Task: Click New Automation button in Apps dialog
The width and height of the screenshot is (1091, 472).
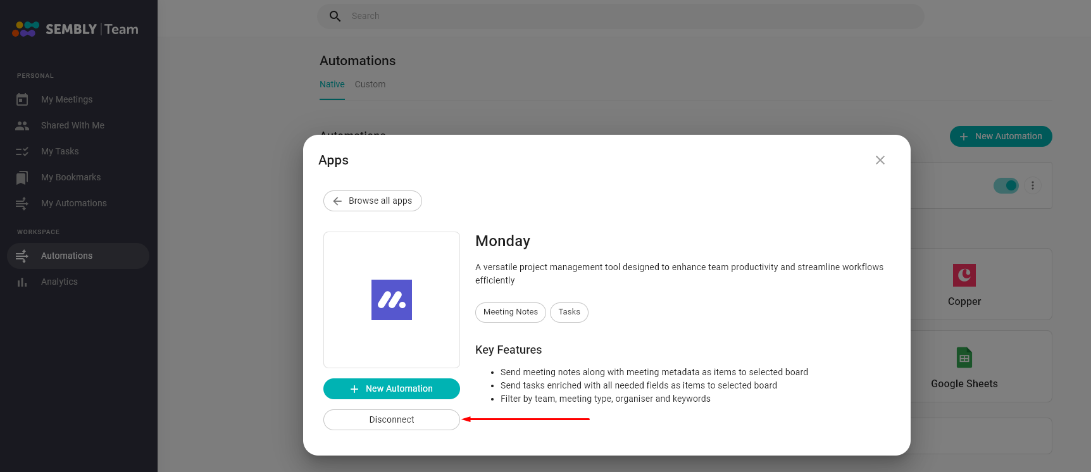Action: pos(392,388)
